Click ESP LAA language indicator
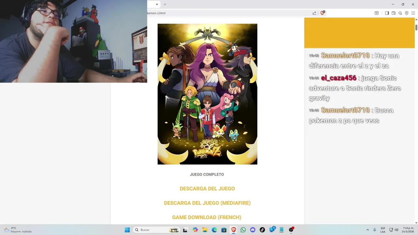 pyautogui.click(x=383, y=230)
